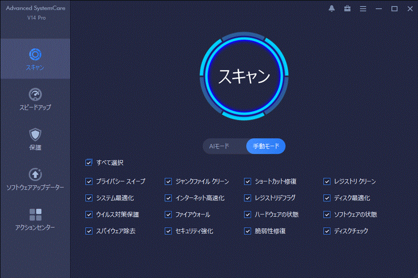This screenshot has height=278, width=418.
Task: Open the 保護 shield section
Action: pos(35,140)
